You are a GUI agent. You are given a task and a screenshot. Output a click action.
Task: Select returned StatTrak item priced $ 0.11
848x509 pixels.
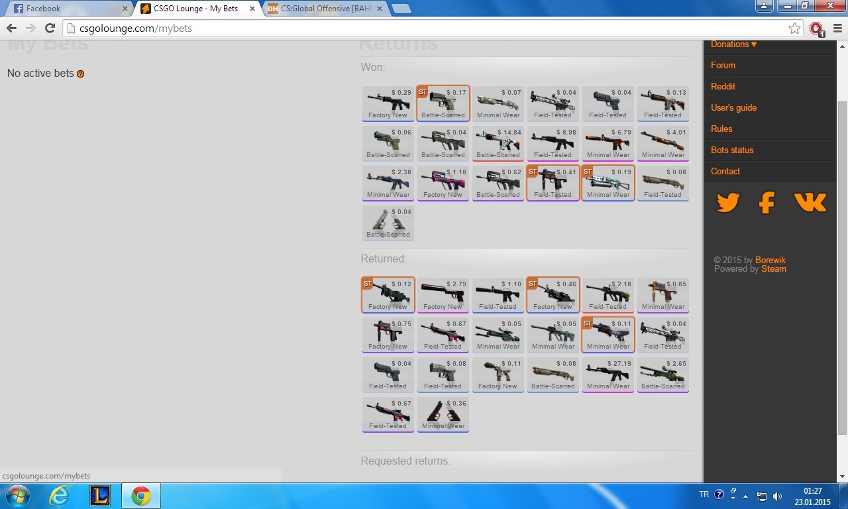pos(608,335)
